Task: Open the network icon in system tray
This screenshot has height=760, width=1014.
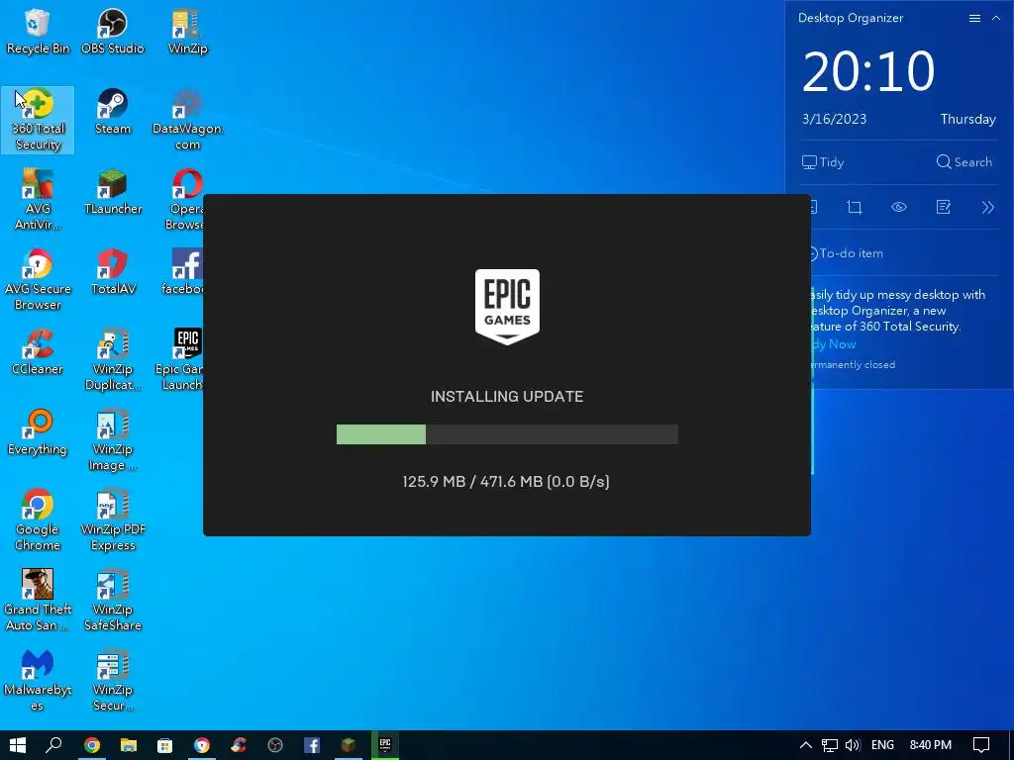Action: (830, 745)
